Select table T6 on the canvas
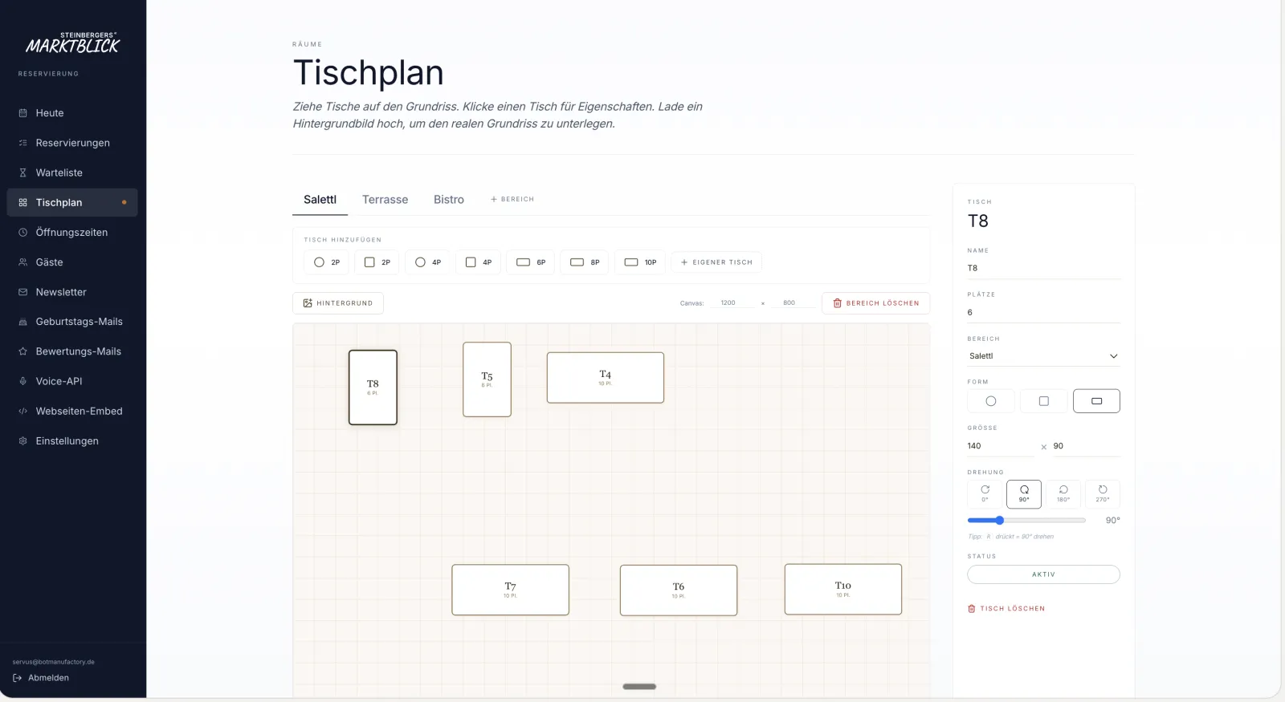The height and width of the screenshot is (702, 1285). click(679, 590)
